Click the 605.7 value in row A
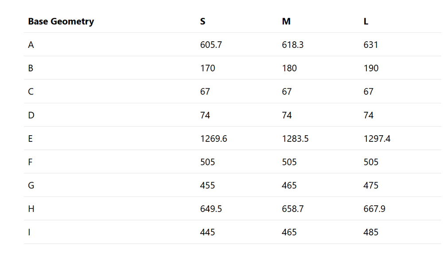The width and height of the screenshot is (443, 266). (x=211, y=45)
